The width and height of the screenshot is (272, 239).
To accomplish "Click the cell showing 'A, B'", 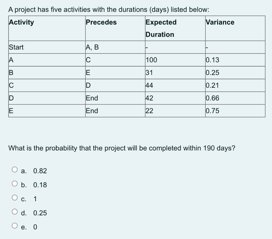I will tap(92, 47).
